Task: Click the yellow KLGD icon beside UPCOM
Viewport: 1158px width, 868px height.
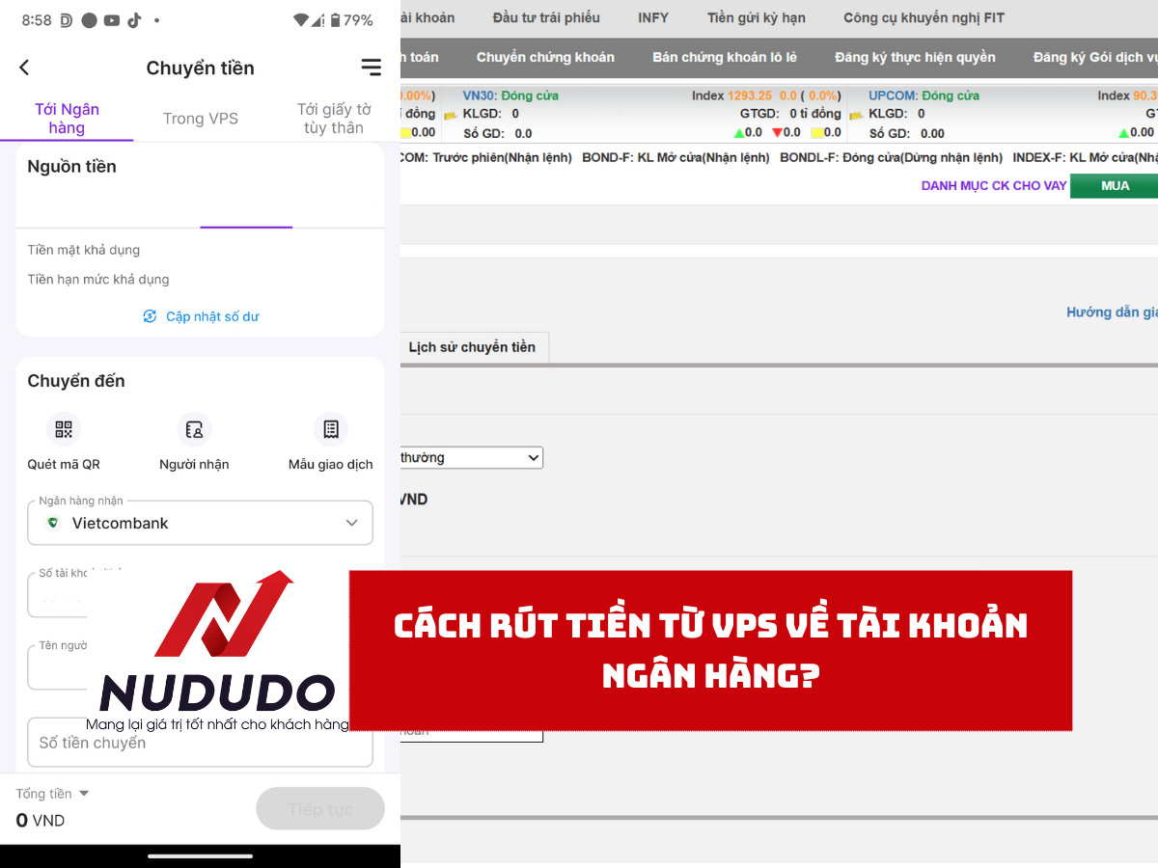Action: click(x=856, y=115)
